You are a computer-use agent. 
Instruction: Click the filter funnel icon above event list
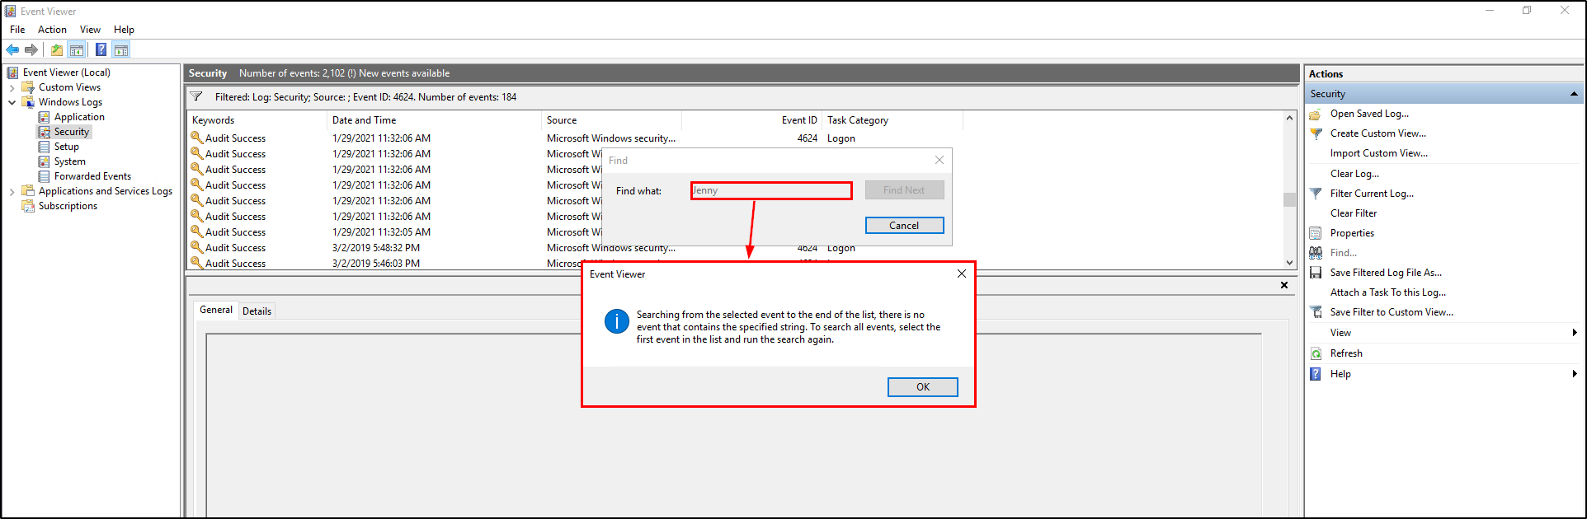tap(196, 97)
